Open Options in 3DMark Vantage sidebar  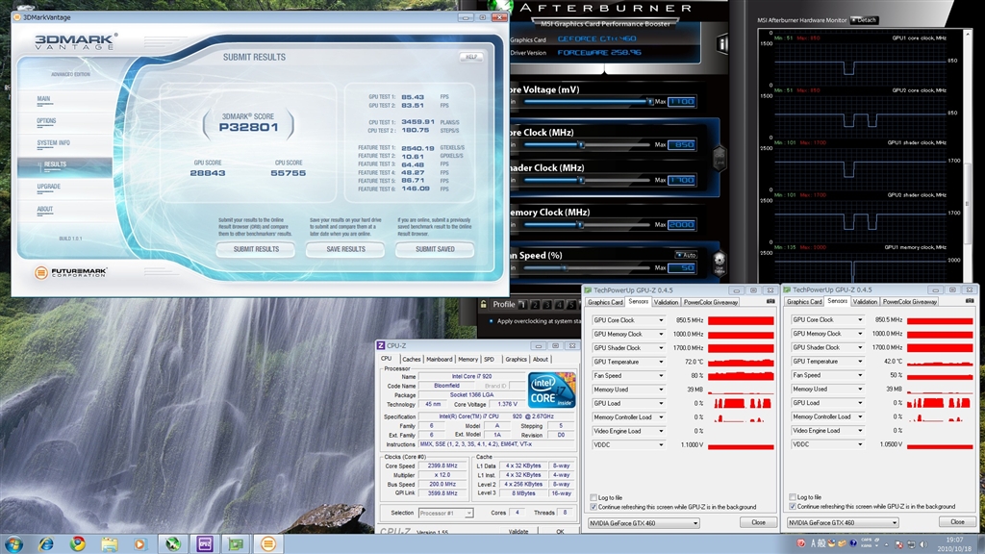pos(46,120)
